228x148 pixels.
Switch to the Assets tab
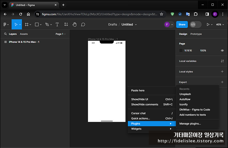[x=24, y=34]
